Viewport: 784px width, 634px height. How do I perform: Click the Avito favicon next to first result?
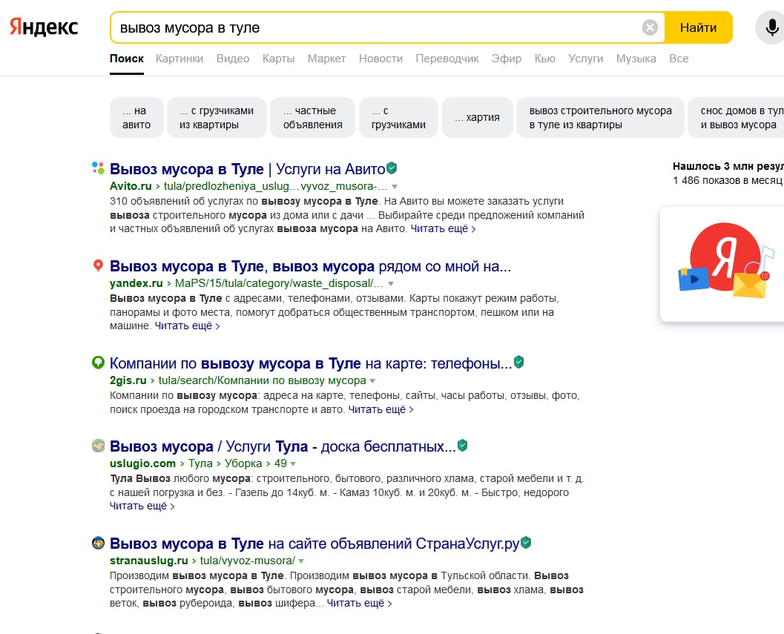tap(98, 168)
